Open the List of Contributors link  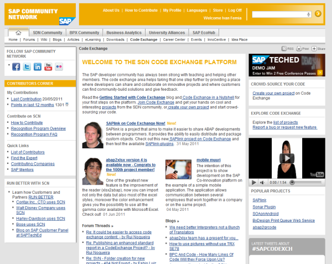click(28, 152)
